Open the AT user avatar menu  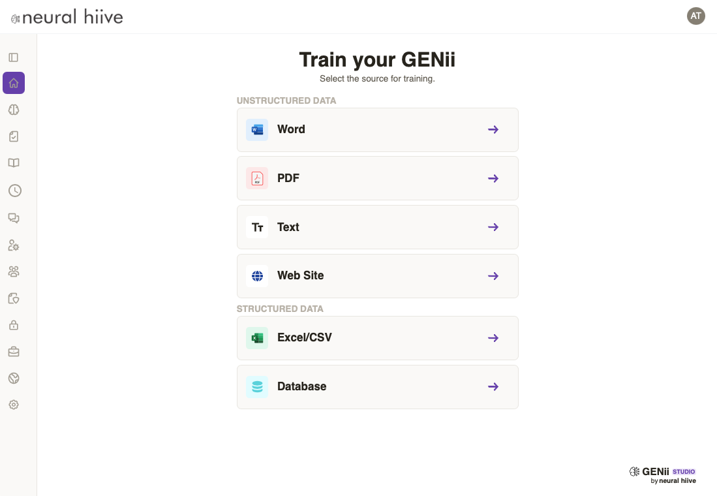(x=695, y=16)
